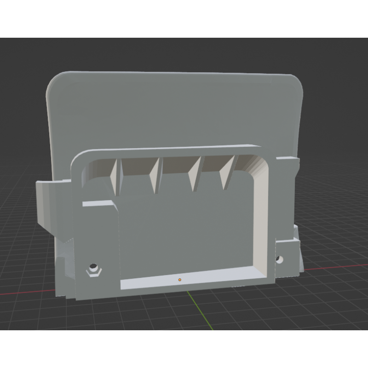Select the orange origin point on model

pyautogui.click(x=179, y=279)
